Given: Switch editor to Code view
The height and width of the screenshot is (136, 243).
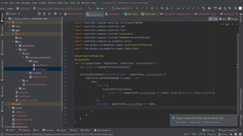Looking at the screenshot, I should (x=213, y=19).
